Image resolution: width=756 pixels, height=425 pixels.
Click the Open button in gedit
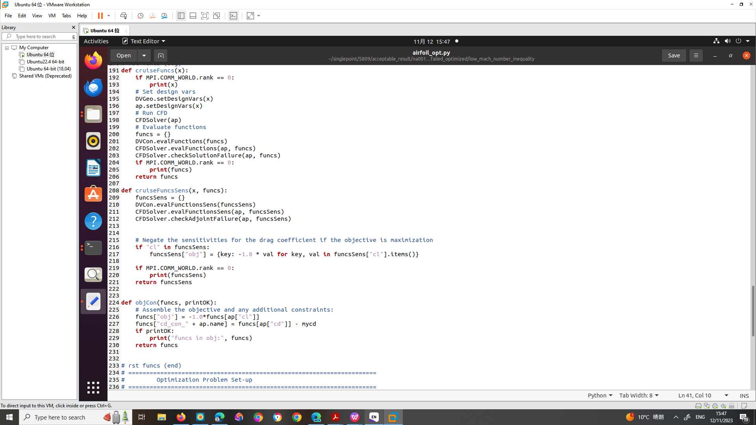tap(123, 55)
